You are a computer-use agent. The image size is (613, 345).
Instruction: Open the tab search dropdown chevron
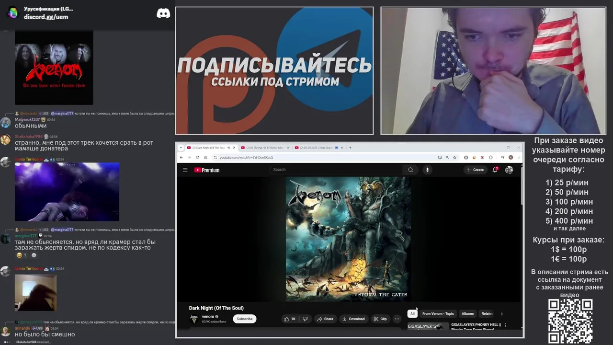pos(181,148)
